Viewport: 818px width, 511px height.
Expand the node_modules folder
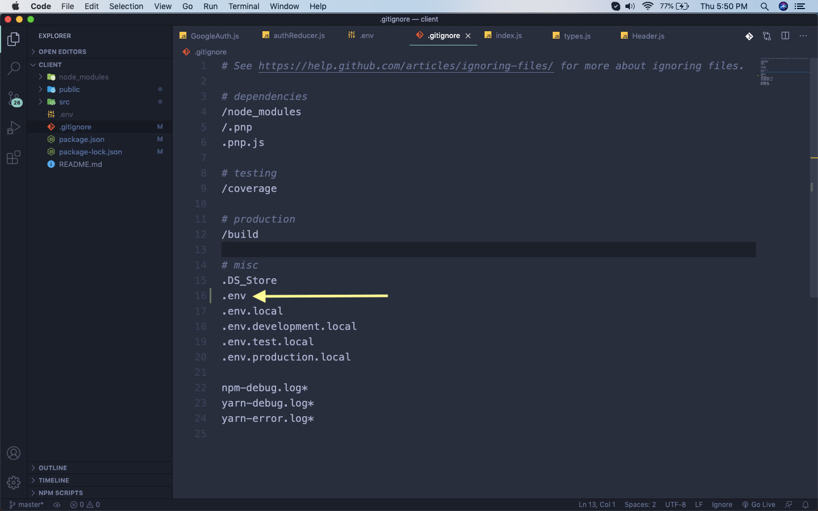coord(83,77)
